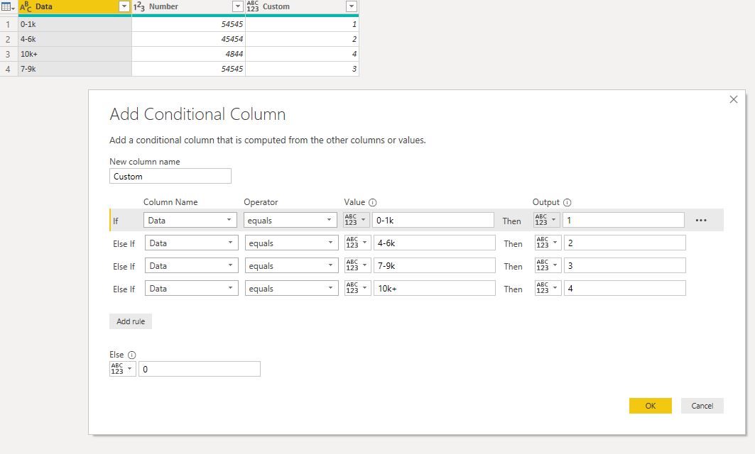This screenshot has width=755, height=454.
Task: Click the table menu icon in grid corner
Action: [8, 6]
